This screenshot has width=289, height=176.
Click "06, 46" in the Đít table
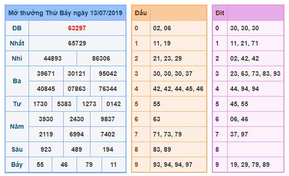point(239,119)
